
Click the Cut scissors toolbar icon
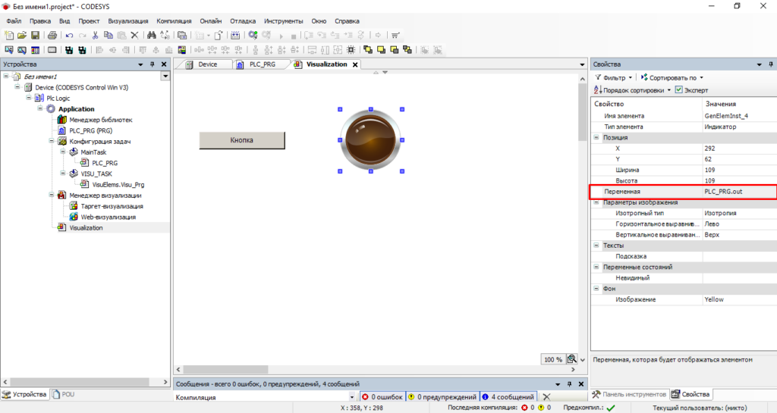pyautogui.click(x=95, y=35)
